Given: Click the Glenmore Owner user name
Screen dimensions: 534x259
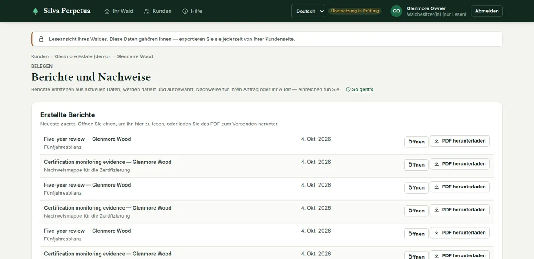Looking at the screenshot, I should [426, 8].
